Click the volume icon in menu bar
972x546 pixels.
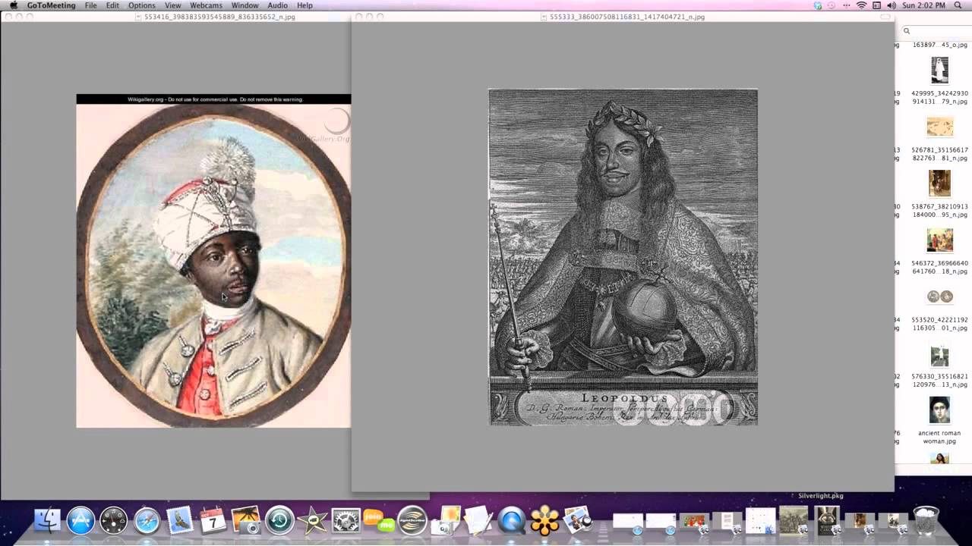click(892, 5)
